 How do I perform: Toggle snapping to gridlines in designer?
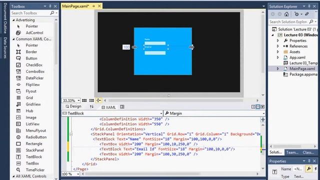(91, 100)
